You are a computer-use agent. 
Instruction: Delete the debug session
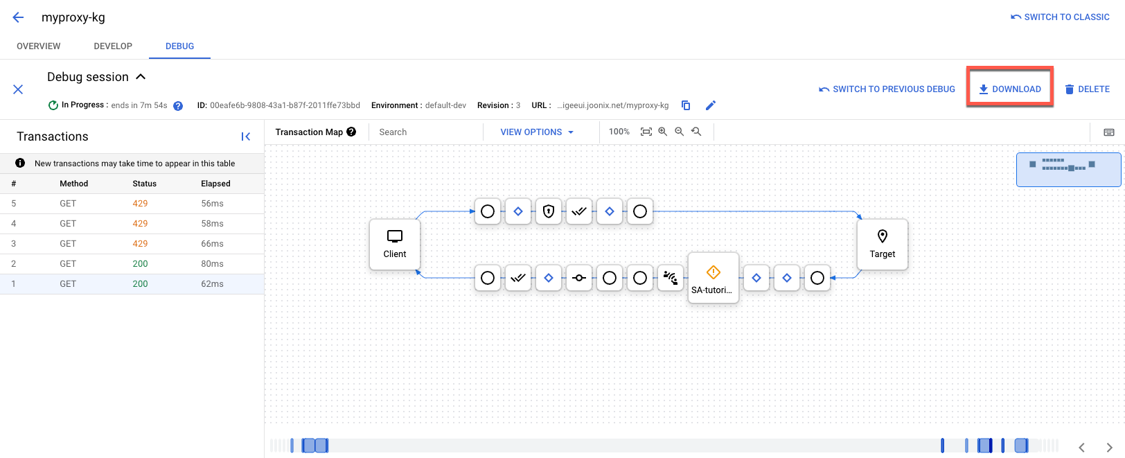tap(1087, 89)
